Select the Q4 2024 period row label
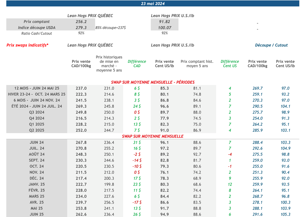Screen dimensions: 306x217 tap(37, 118)
